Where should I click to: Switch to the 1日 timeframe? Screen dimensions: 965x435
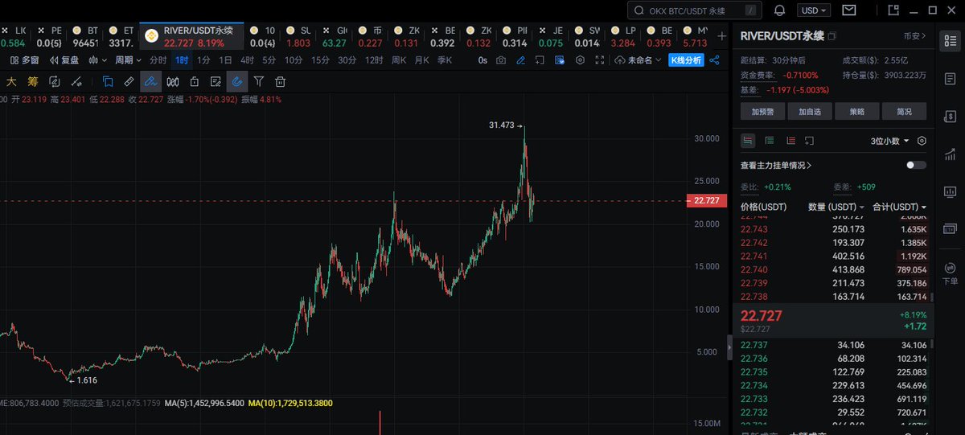(x=226, y=60)
